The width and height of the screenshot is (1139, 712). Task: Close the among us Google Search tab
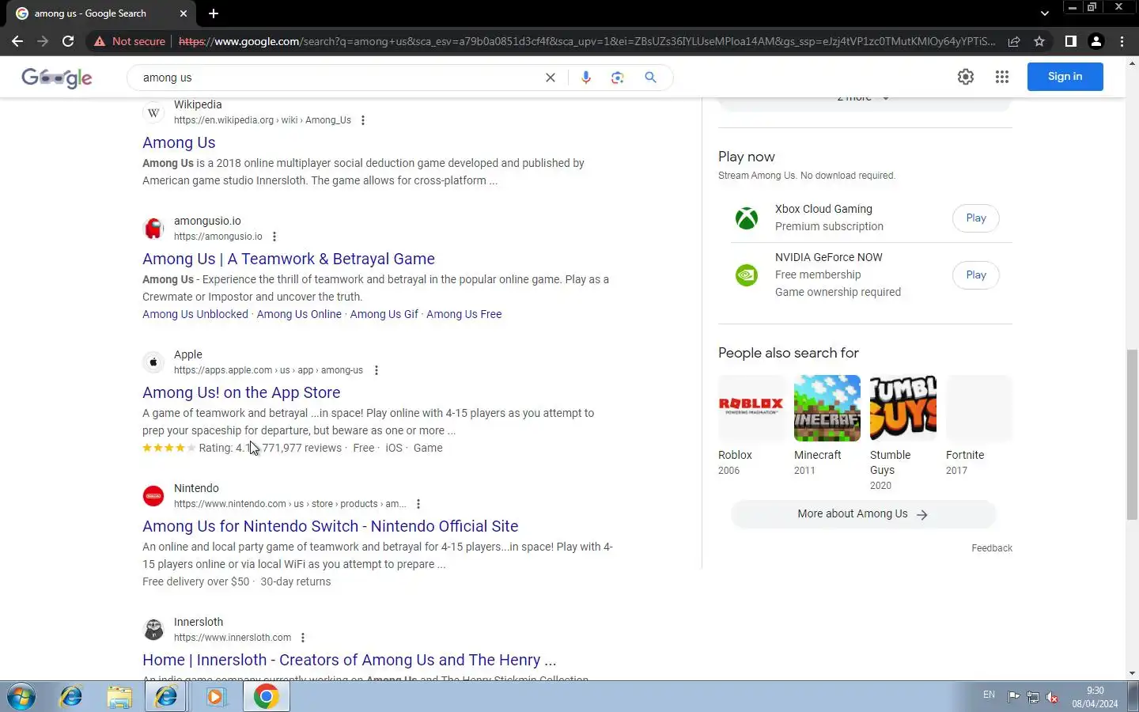tap(184, 13)
